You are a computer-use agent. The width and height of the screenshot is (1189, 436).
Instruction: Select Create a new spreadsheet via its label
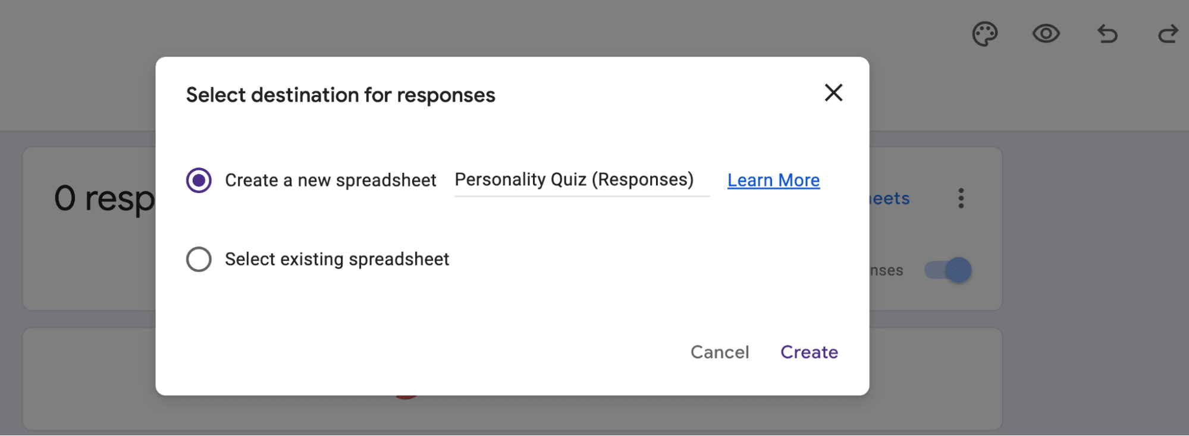330,180
